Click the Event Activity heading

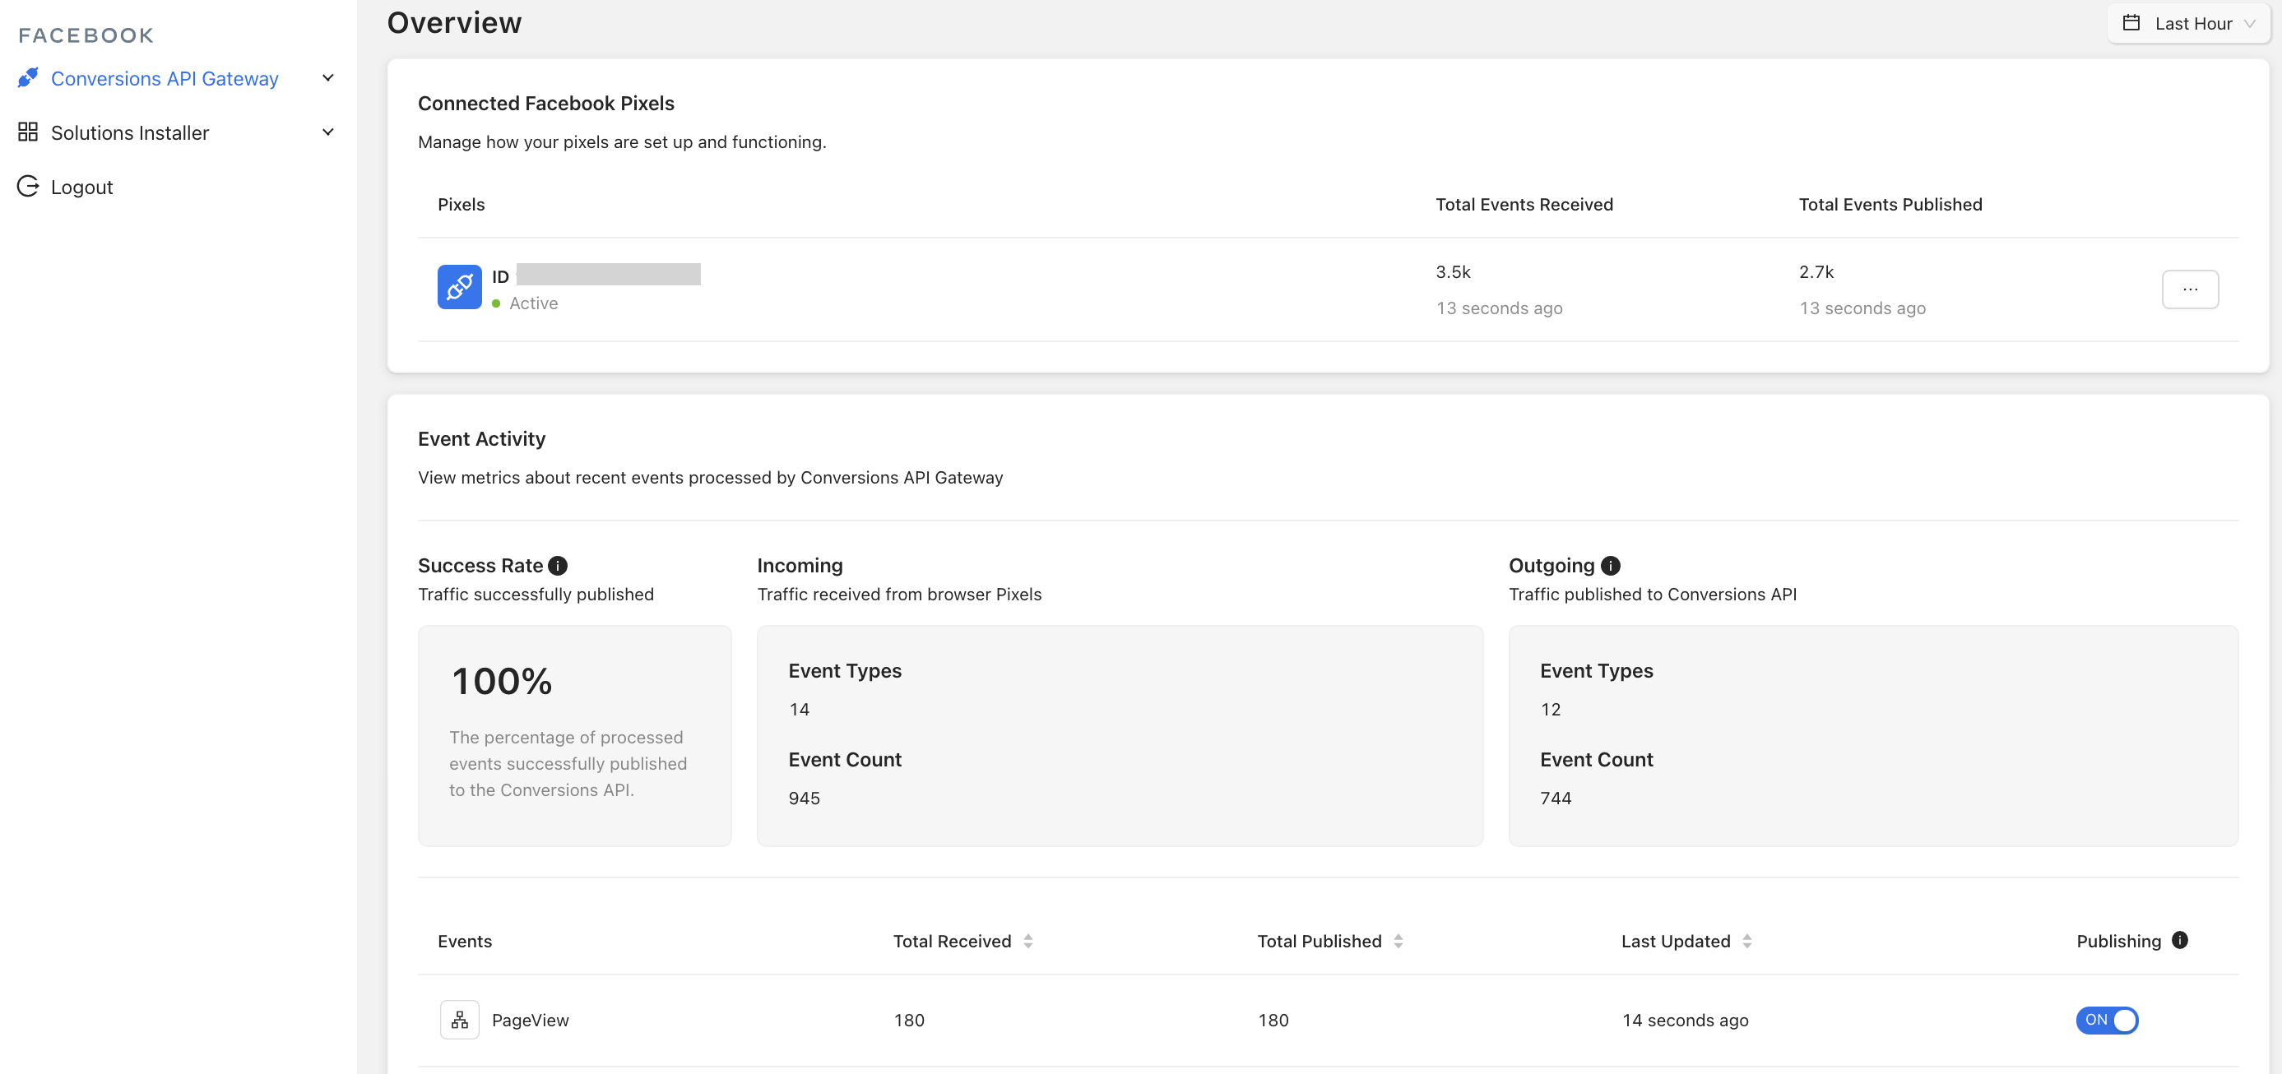(x=481, y=439)
